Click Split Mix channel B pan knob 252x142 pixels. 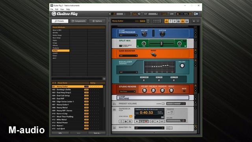[180, 43]
